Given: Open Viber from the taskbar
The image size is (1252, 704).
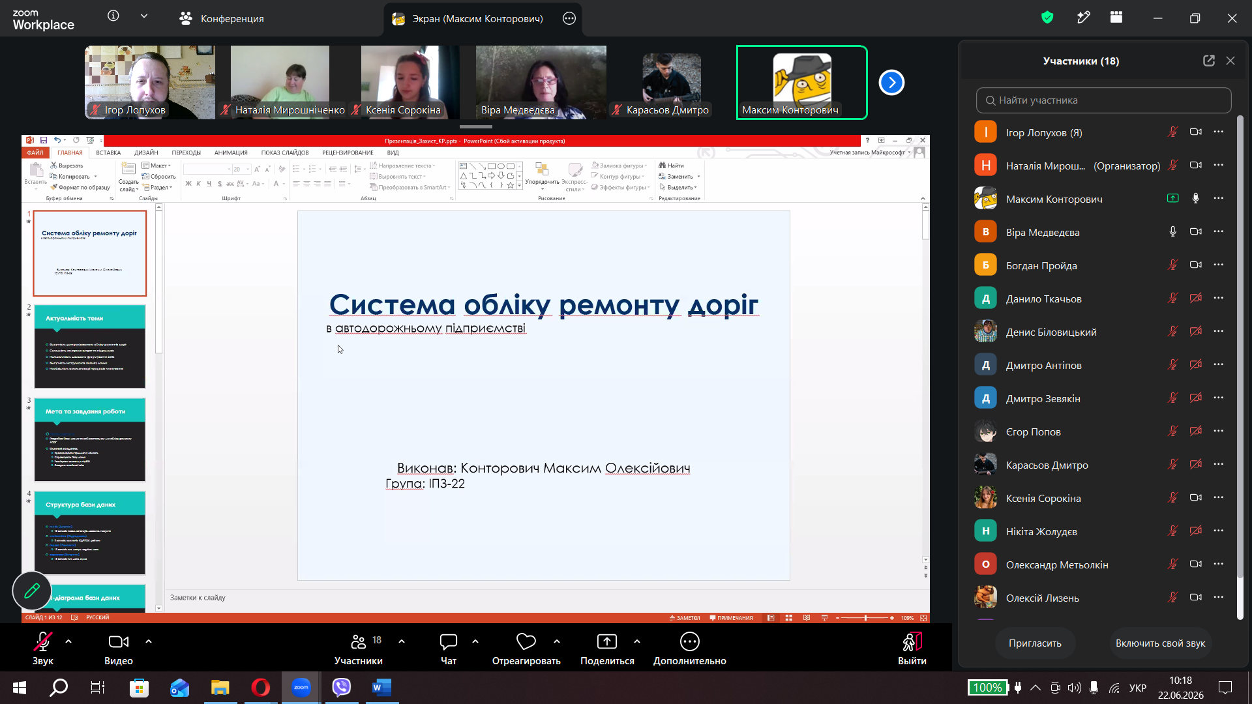Looking at the screenshot, I should (341, 687).
